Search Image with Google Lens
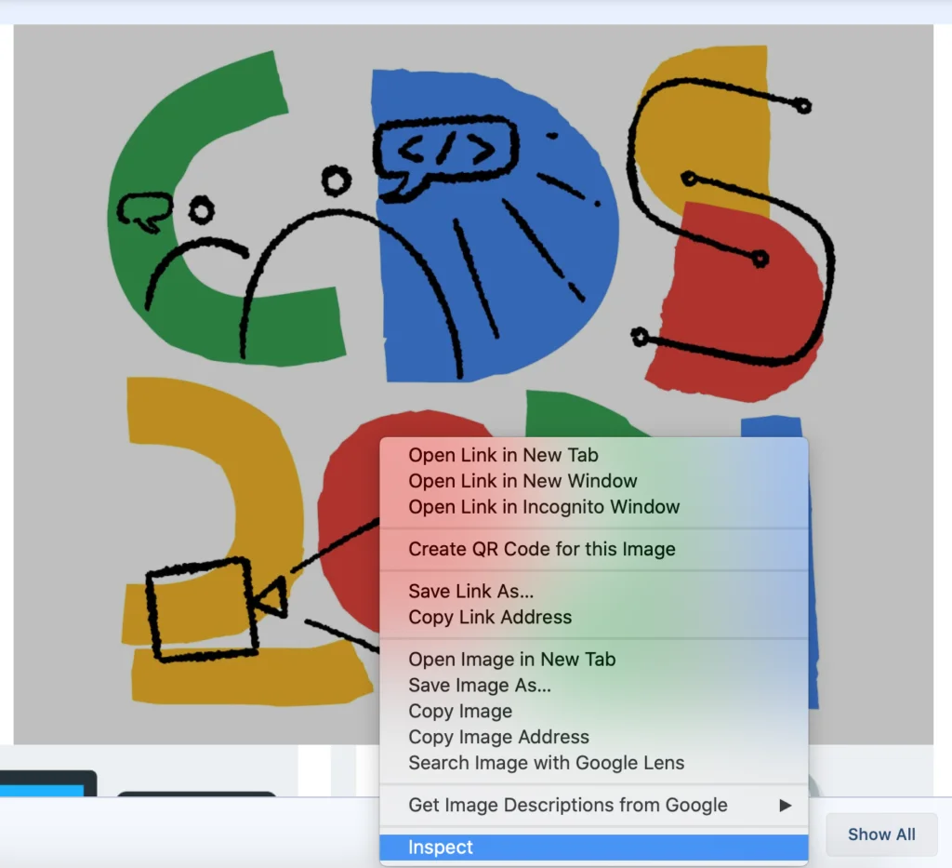 point(594,763)
